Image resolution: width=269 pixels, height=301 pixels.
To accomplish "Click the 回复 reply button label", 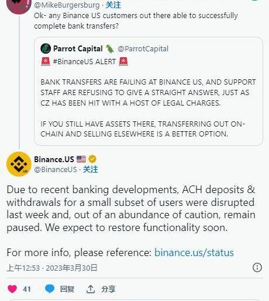I will [x=67, y=289].
